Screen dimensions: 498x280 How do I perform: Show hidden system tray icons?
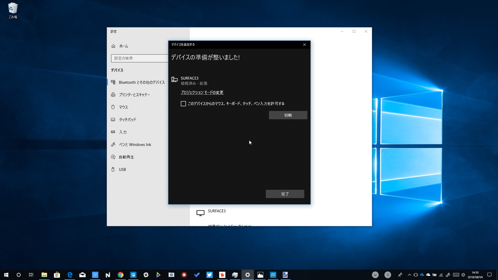[x=409, y=275]
